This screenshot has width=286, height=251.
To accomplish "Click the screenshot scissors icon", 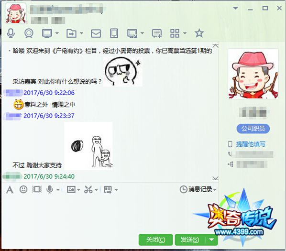I will [88, 189].
